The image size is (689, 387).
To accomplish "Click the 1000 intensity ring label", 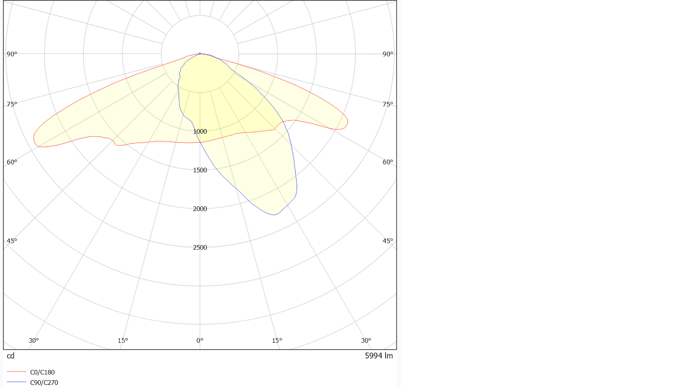I will pos(200,132).
